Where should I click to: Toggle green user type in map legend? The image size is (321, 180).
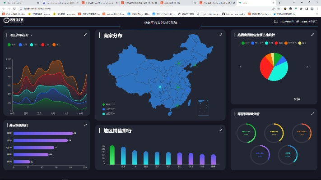click(x=109, y=104)
